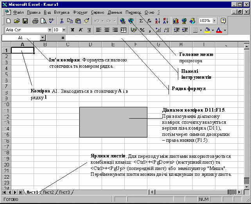Cut selection with scissors icon
This screenshot has width=251, height=204.
tap(62, 21)
